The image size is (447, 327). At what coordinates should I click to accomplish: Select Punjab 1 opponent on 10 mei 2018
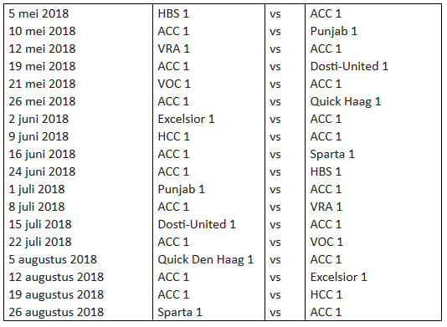[333, 31]
